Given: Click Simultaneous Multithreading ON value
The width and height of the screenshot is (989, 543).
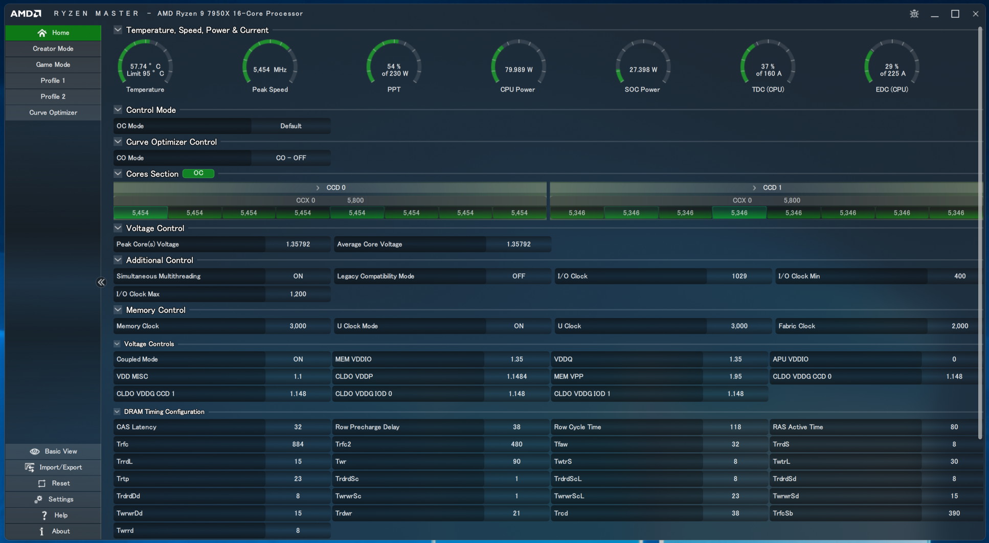Looking at the screenshot, I should coord(298,276).
